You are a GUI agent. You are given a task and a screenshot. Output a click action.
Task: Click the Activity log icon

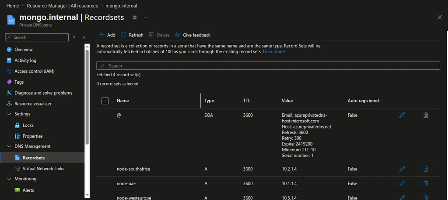pyautogui.click(x=9, y=60)
